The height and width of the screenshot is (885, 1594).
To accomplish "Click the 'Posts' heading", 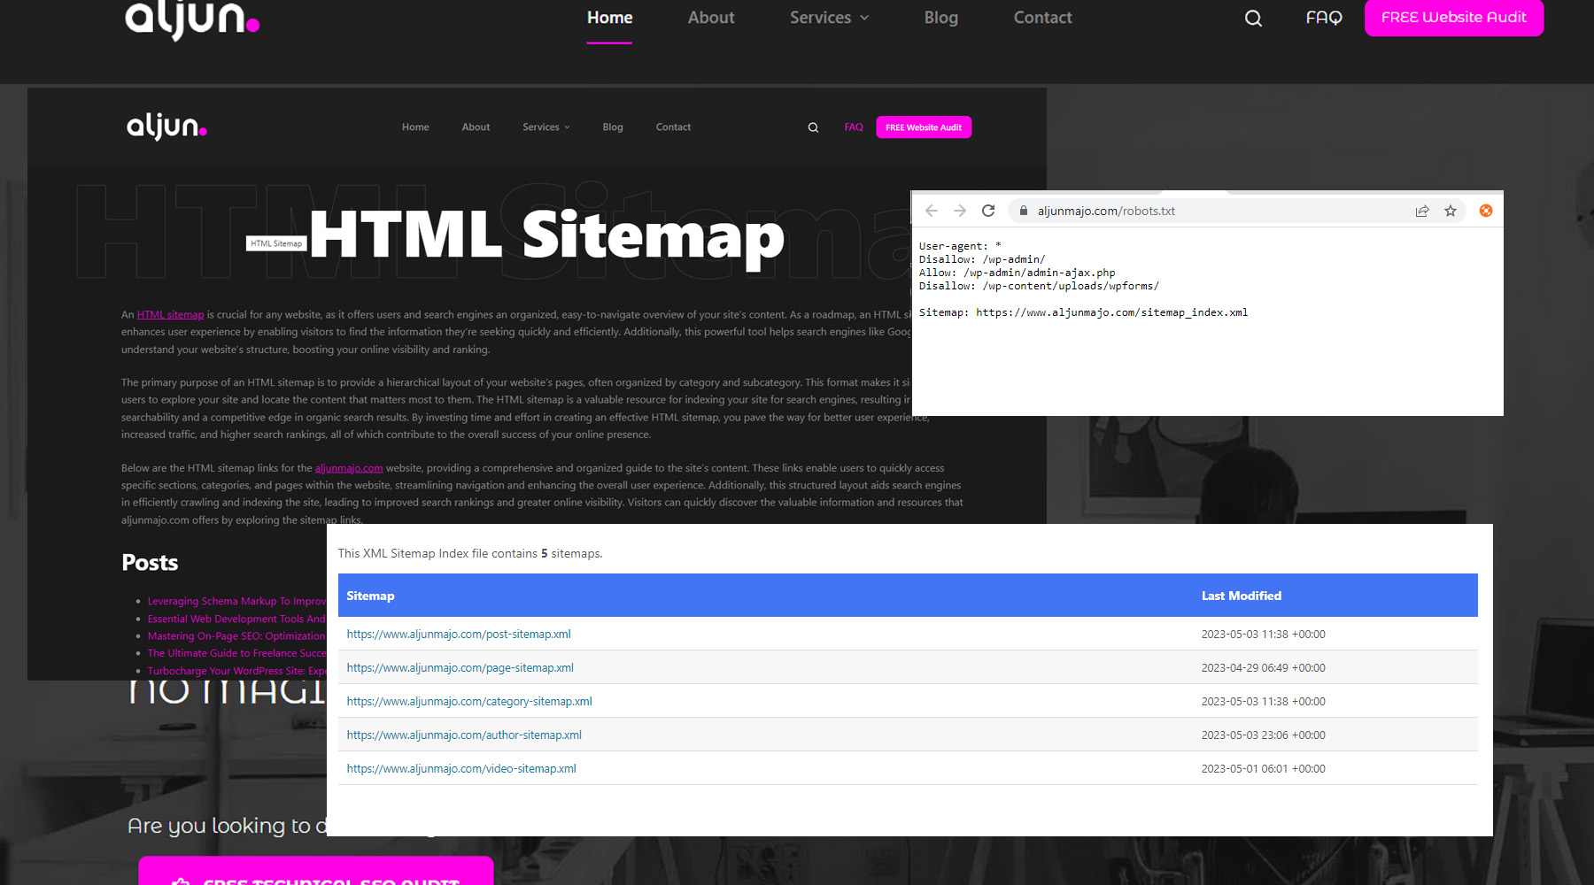I will click(x=150, y=563).
